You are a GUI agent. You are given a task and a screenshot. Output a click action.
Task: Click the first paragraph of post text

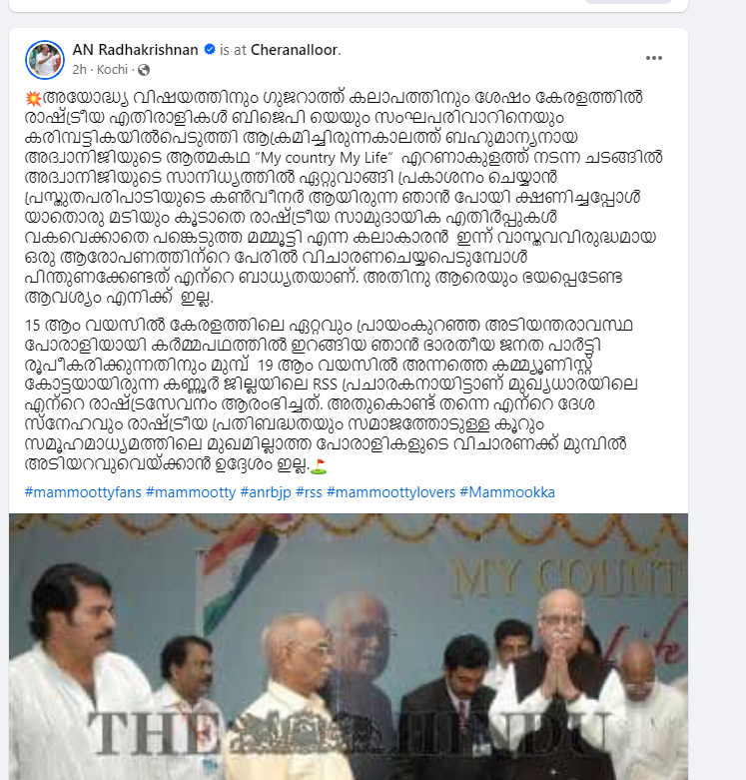tap(344, 197)
